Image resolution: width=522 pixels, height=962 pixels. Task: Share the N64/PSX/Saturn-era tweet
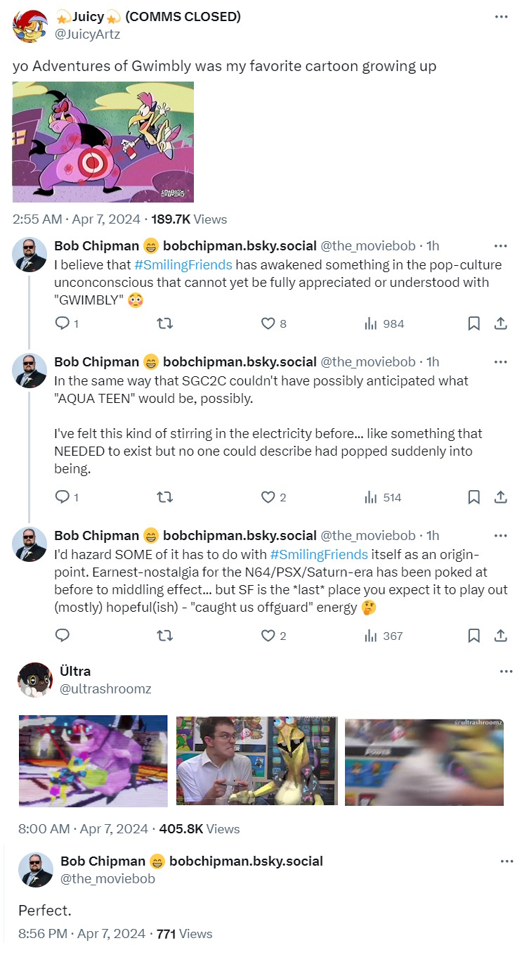pyautogui.click(x=501, y=636)
